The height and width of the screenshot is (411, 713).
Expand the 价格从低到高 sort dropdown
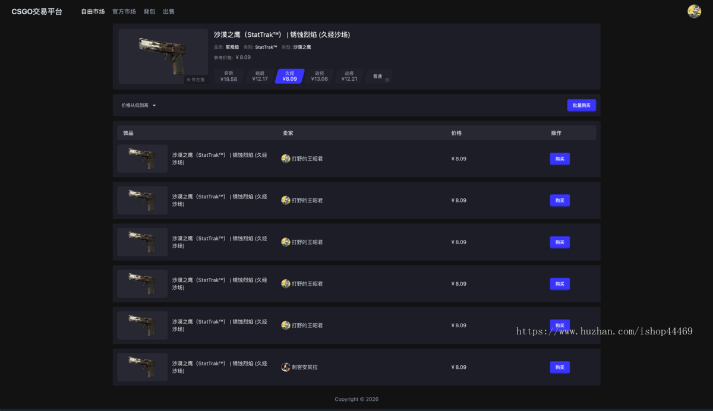[138, 105]
